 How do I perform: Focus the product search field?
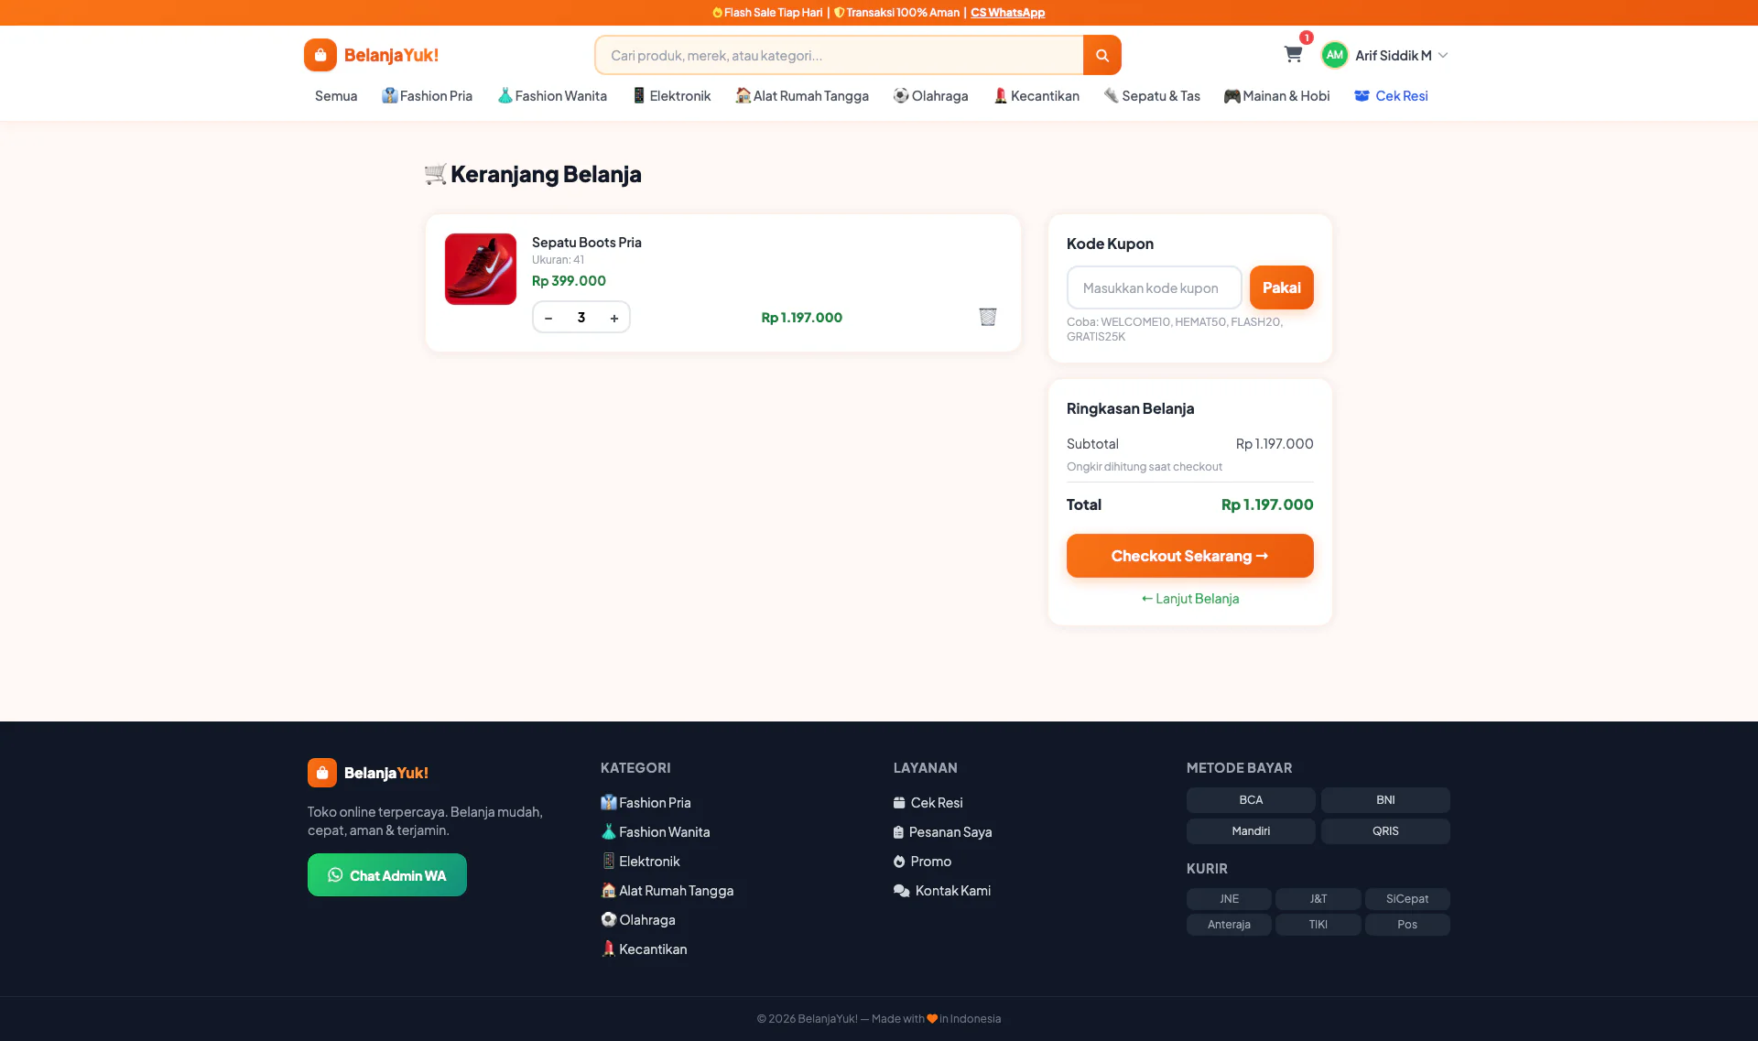[839, 55]
